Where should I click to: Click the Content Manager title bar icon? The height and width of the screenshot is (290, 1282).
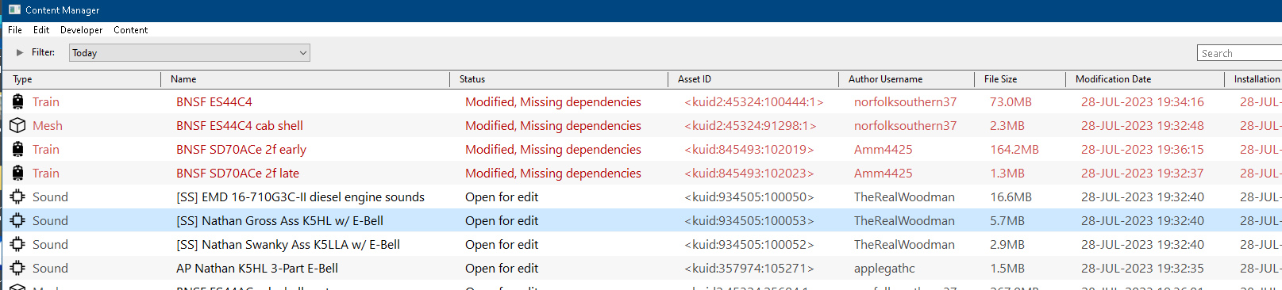(x=14, y=10)
